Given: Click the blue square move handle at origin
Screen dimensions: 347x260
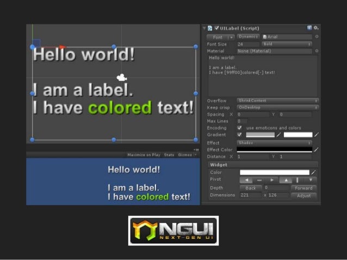Looking at the screenshot, I should (36, 43).
